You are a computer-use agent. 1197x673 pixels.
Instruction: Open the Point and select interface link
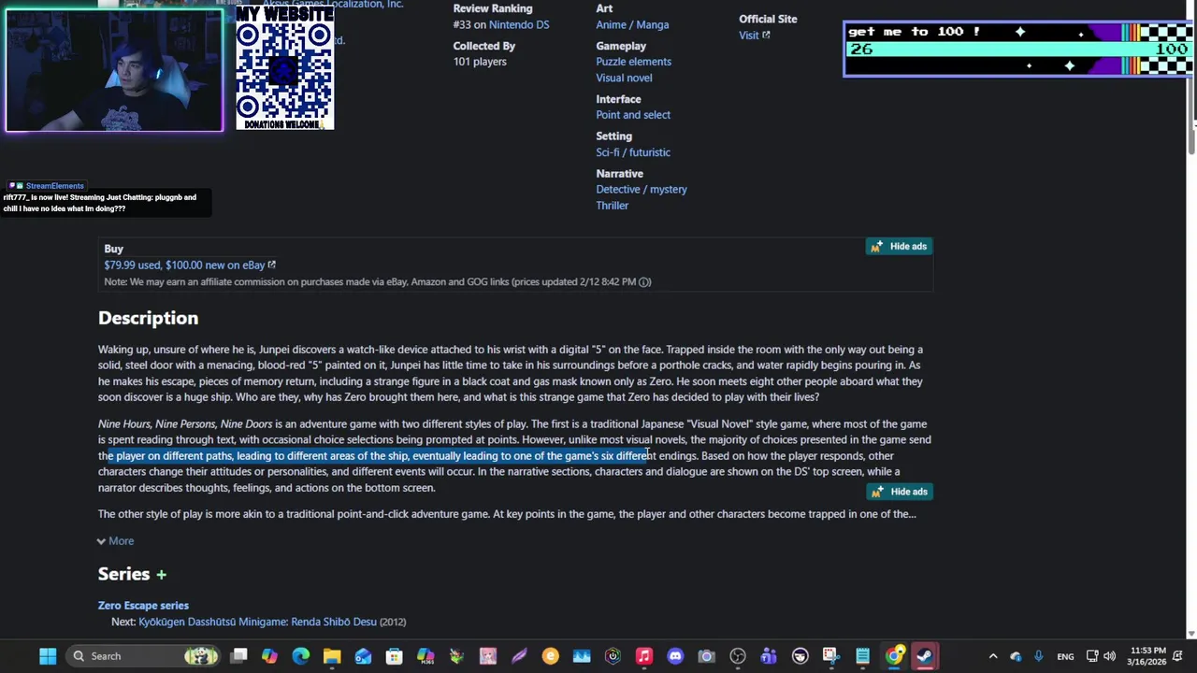point(633,115)
